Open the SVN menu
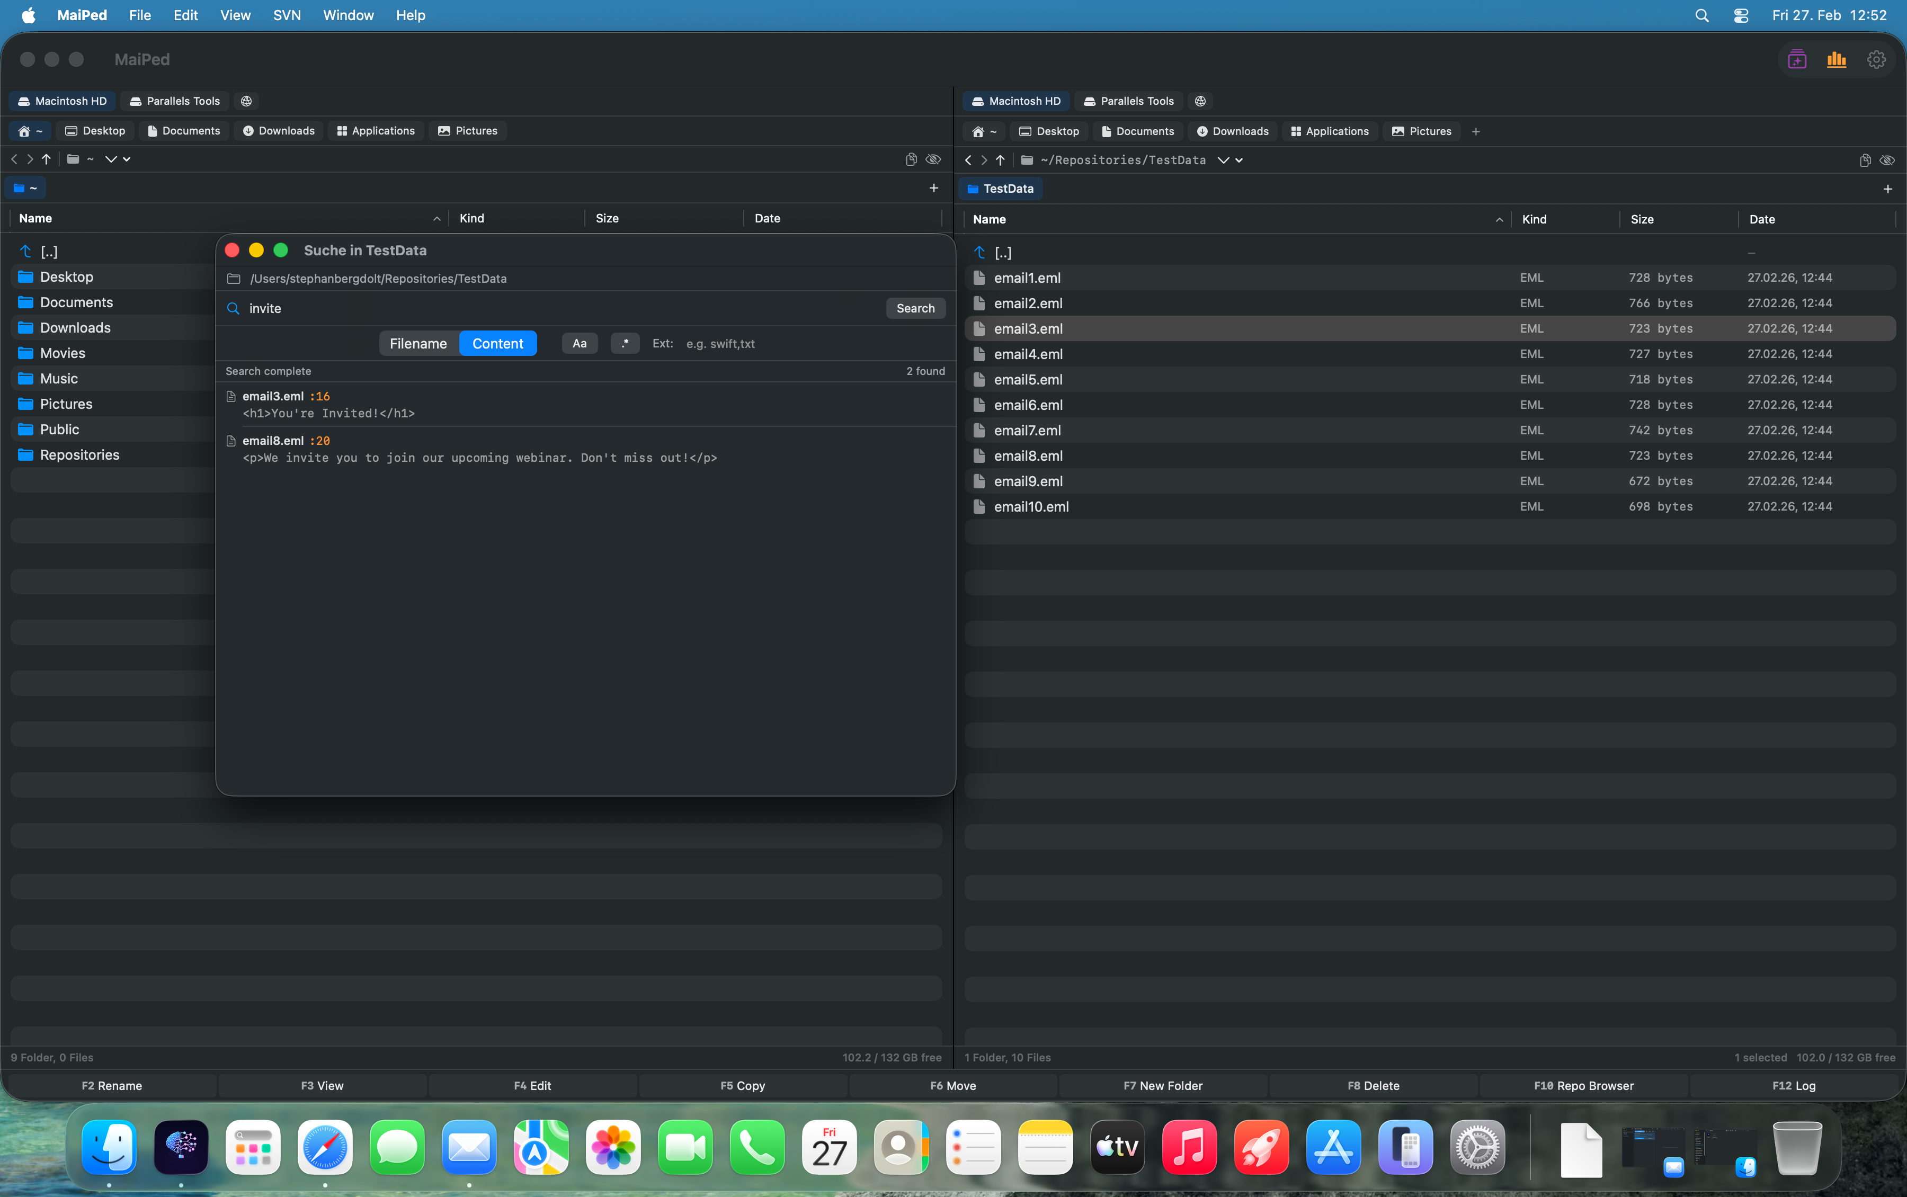This screenshot has width=1907, height=1197. (x=287, y=15)
